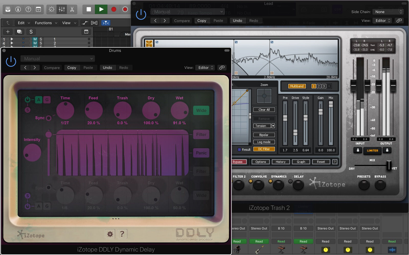Screen dimensions: 409x255
Task: Click Compare in Drums plugin window
Action: [52, 68]
